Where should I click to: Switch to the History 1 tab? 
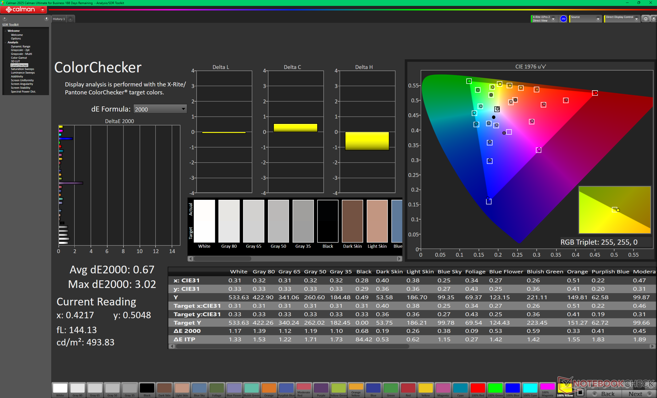59,19
